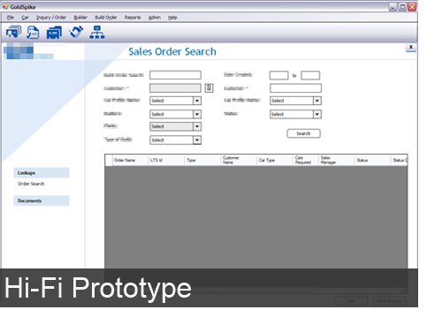
Task: Expand the Builders Select dropdown
Action: (x=197, y=114)
